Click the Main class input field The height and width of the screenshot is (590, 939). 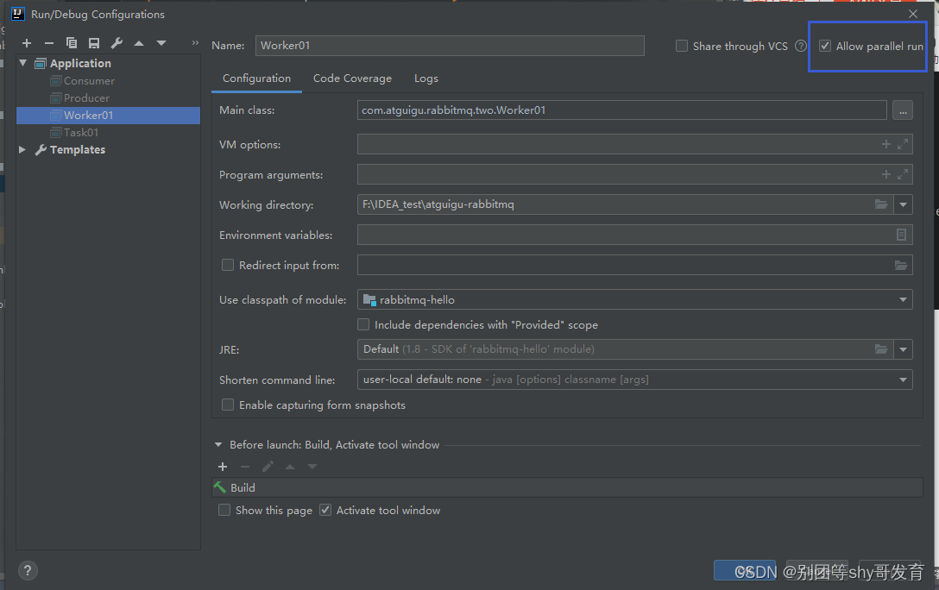pos(621,110)
